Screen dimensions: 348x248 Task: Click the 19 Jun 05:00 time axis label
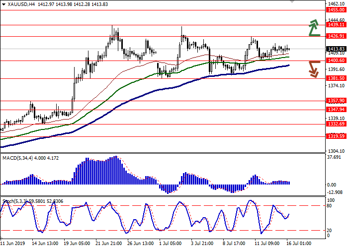tap(77, 245)
